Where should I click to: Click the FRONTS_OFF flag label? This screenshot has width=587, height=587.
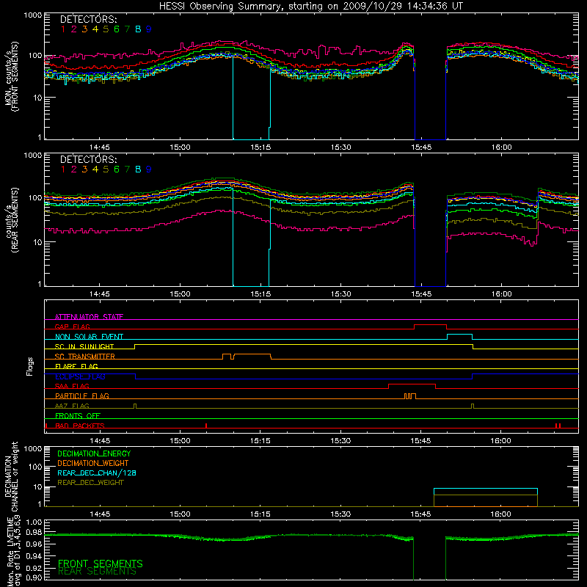pos(78,416)
